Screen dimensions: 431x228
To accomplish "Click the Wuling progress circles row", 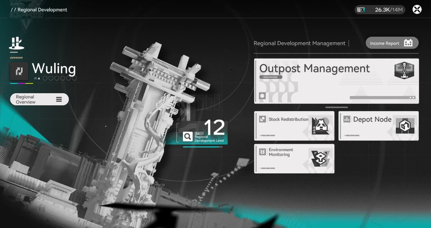I will coord(60,78).
